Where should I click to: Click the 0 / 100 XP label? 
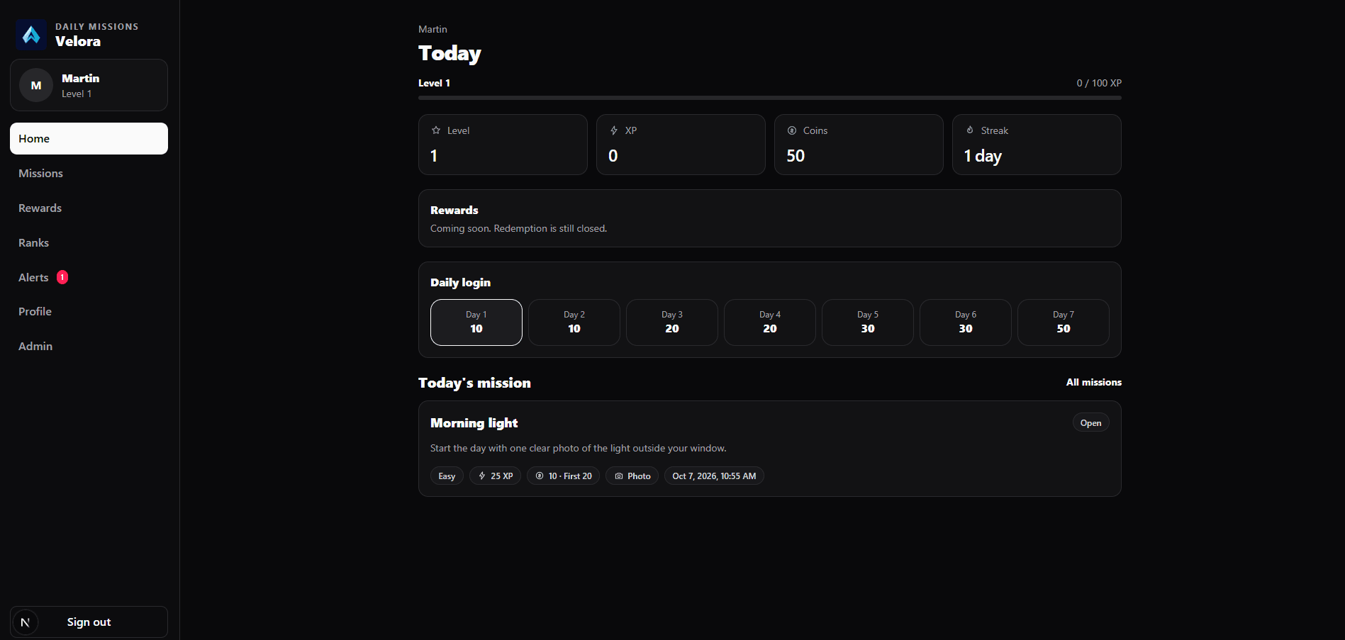pyautogui.click(x=1099, y=83)
